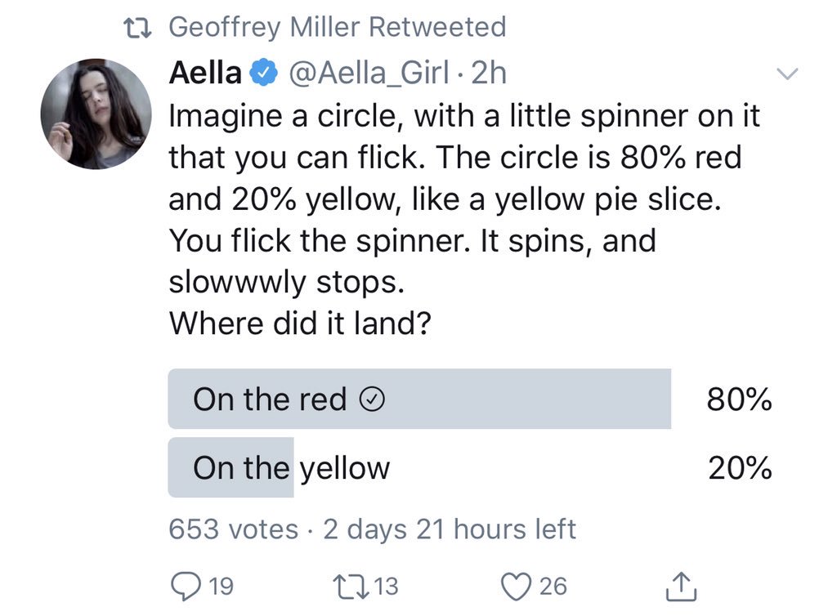Expand the tweet options chevron menu
The height and width of the screenshot is (616, 837).
tap(786, 74)
